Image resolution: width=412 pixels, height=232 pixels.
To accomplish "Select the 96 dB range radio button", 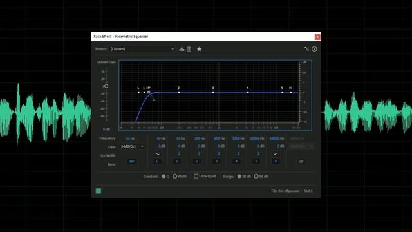I will click(256, 176).
